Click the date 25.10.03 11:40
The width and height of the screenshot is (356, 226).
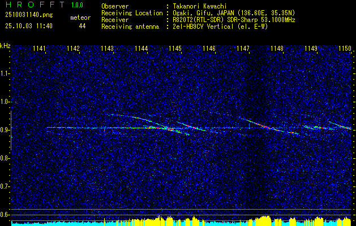point(29,26)
